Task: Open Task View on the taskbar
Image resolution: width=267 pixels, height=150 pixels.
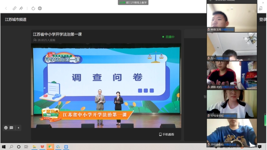Action: point(26,147)
